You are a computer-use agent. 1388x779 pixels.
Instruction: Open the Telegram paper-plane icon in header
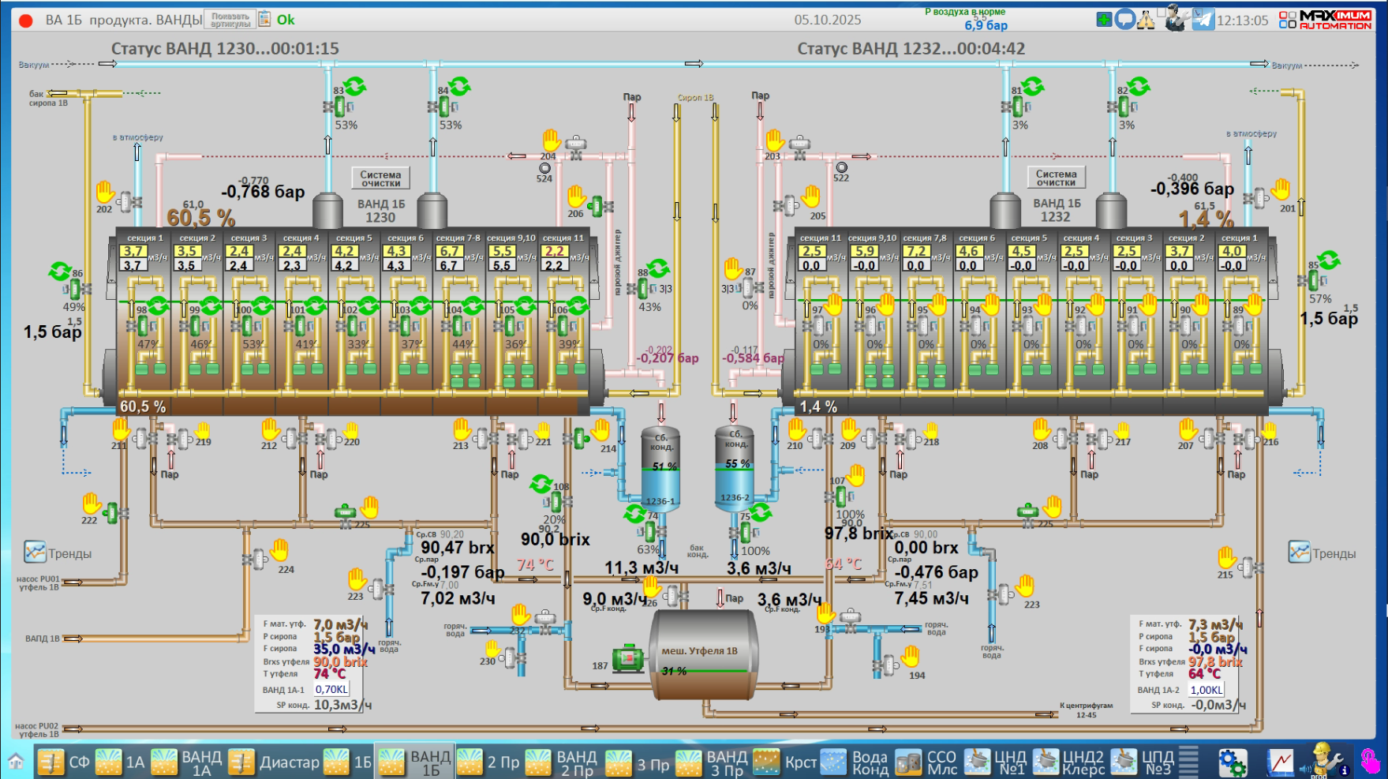pos(1203,20)
